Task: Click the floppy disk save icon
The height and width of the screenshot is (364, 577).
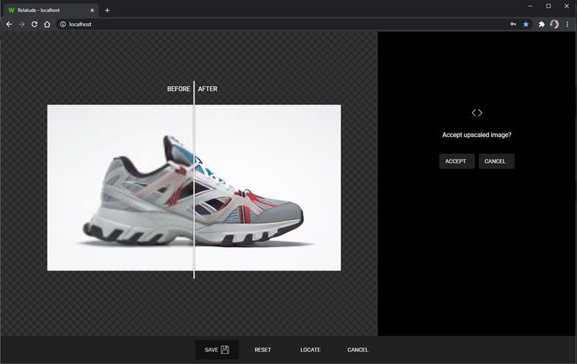Action: (225, 350)
